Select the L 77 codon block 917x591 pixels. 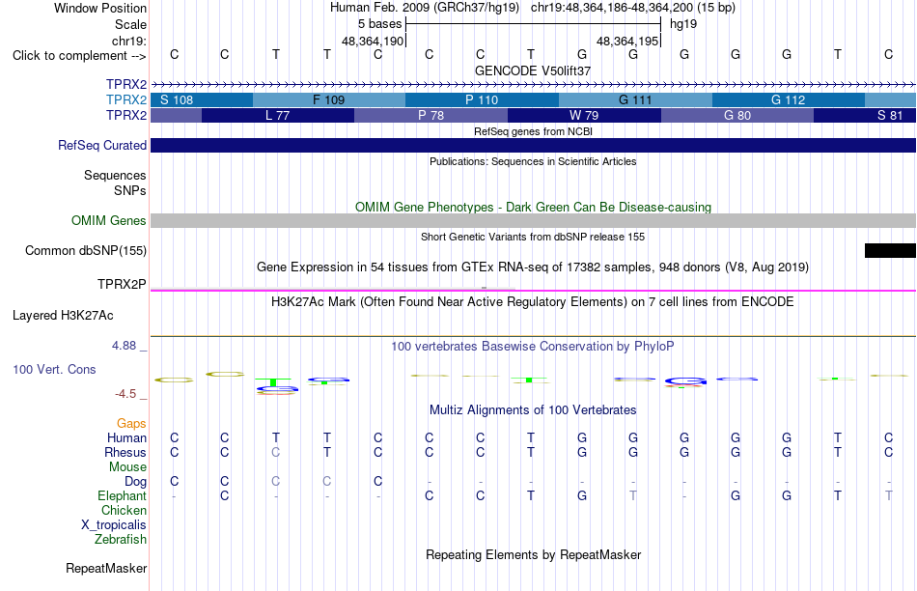tap(278, 115)
